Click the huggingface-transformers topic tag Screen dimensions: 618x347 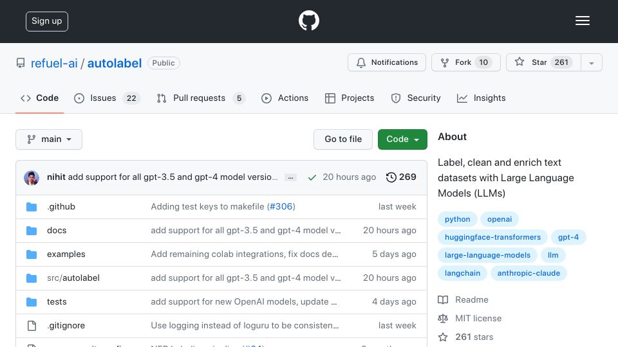click(492, 237)
